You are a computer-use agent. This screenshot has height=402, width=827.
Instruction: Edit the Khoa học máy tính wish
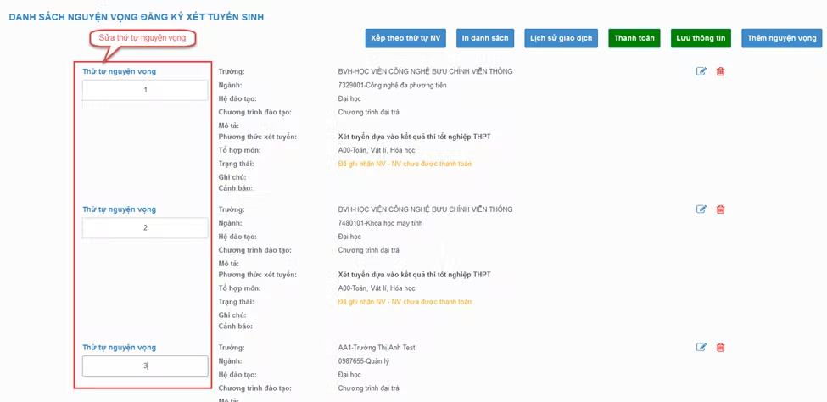[x=701, y=209]
